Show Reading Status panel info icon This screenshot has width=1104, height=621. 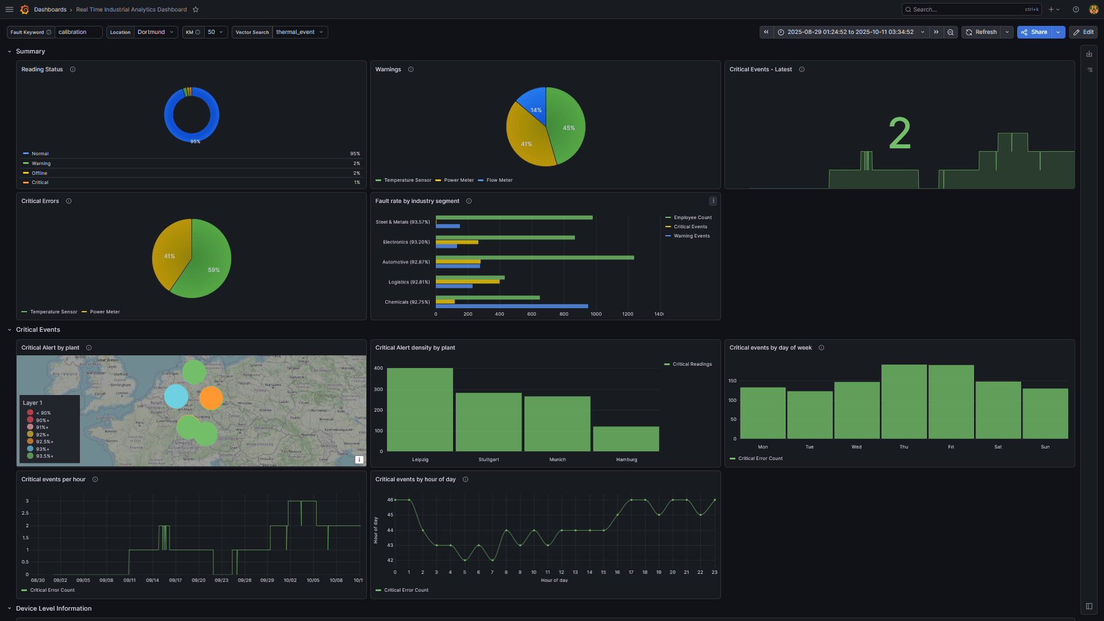72,70
